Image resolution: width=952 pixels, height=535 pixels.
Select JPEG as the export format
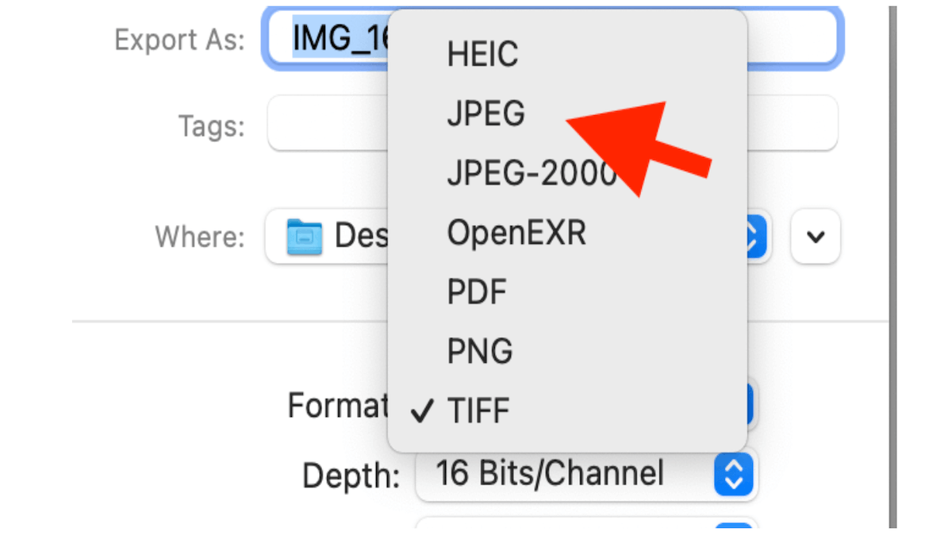[485, 113]
